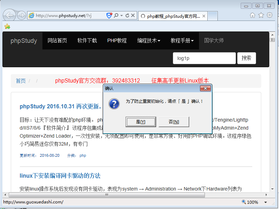Expand the 100% zoom level dropdown arrow
The image size is (279, 209).
coord(266,202)
